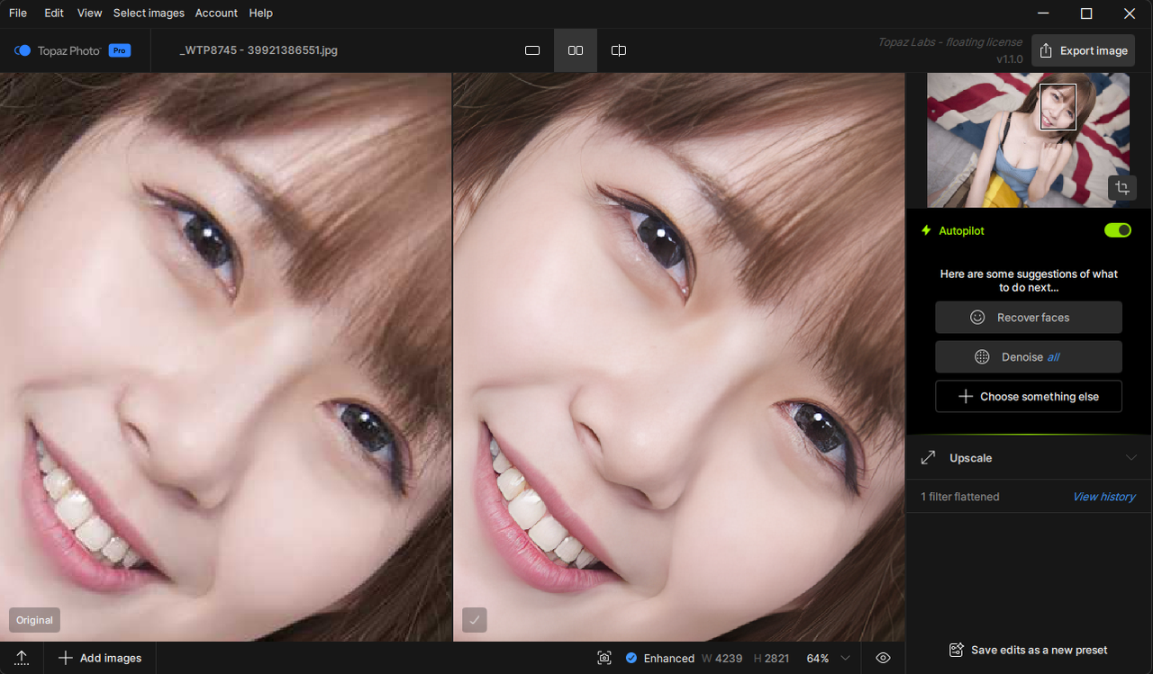The width and height of the screenshot is (1153, 674).
Task: Click the Upscale filter arrow icon
Action: 928,457
